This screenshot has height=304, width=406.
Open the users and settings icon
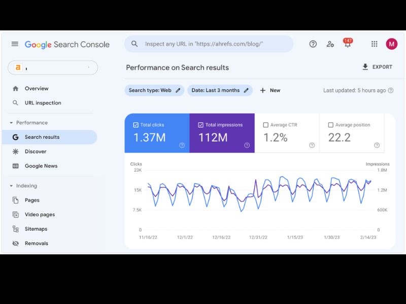[x=330, y=44]
